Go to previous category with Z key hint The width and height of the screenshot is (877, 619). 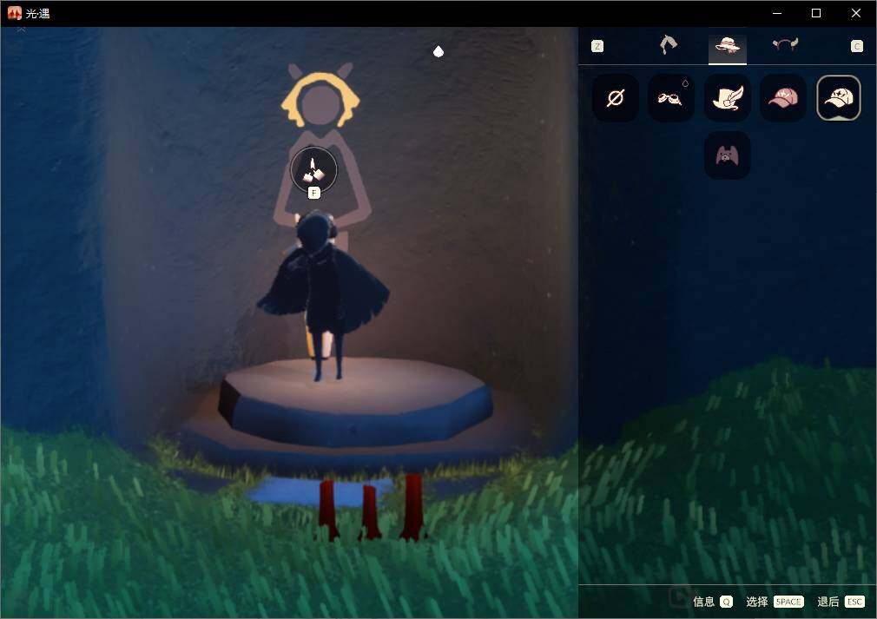tap(597, 46)
